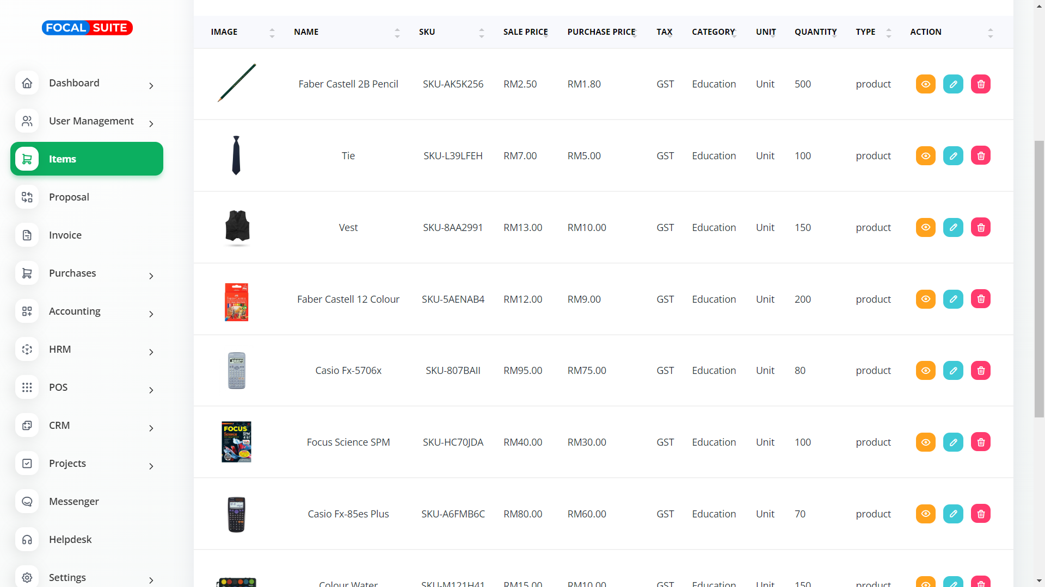
Task: Expand the User Management chevron
Action: [151, 124]
